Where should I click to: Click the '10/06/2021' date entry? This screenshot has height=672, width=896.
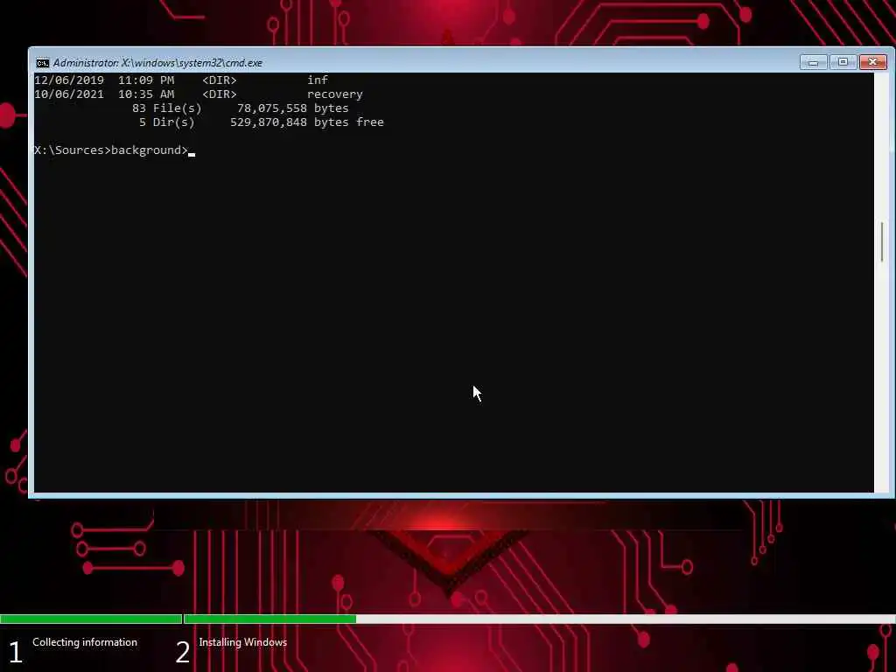tap(69, 94)
